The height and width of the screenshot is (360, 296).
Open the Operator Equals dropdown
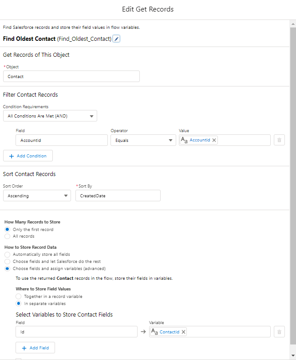143,140
